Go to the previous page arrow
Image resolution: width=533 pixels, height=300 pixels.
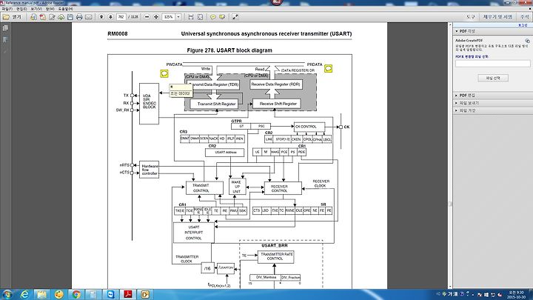click(101, 16)
